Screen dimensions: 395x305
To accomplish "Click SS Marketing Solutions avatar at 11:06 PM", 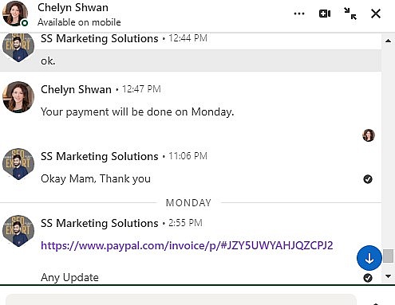I will (18, 164).
